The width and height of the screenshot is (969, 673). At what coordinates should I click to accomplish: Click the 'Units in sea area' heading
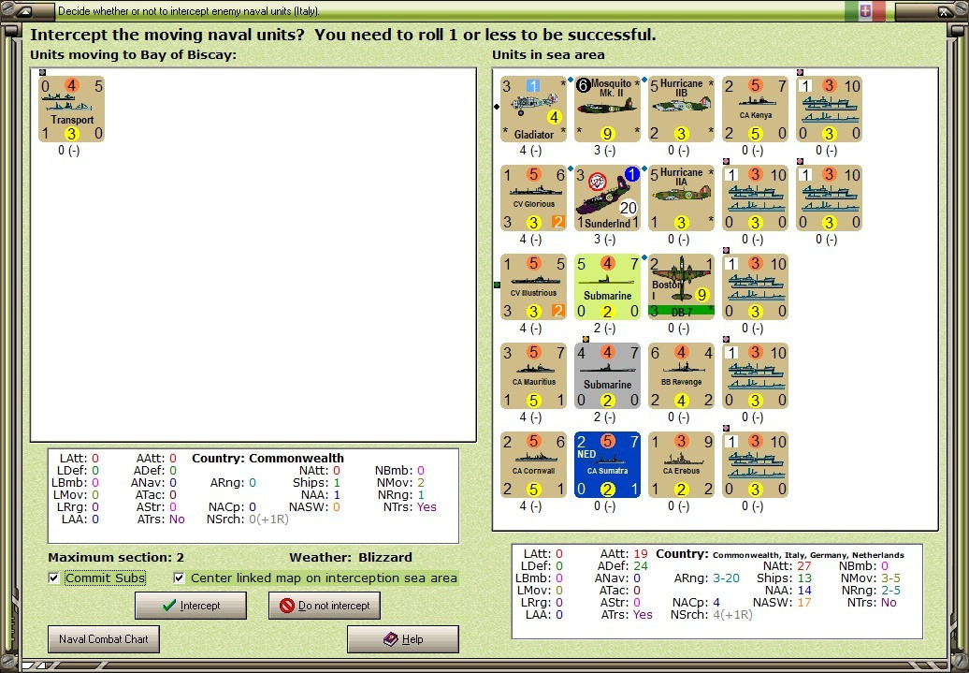(548, 55)
